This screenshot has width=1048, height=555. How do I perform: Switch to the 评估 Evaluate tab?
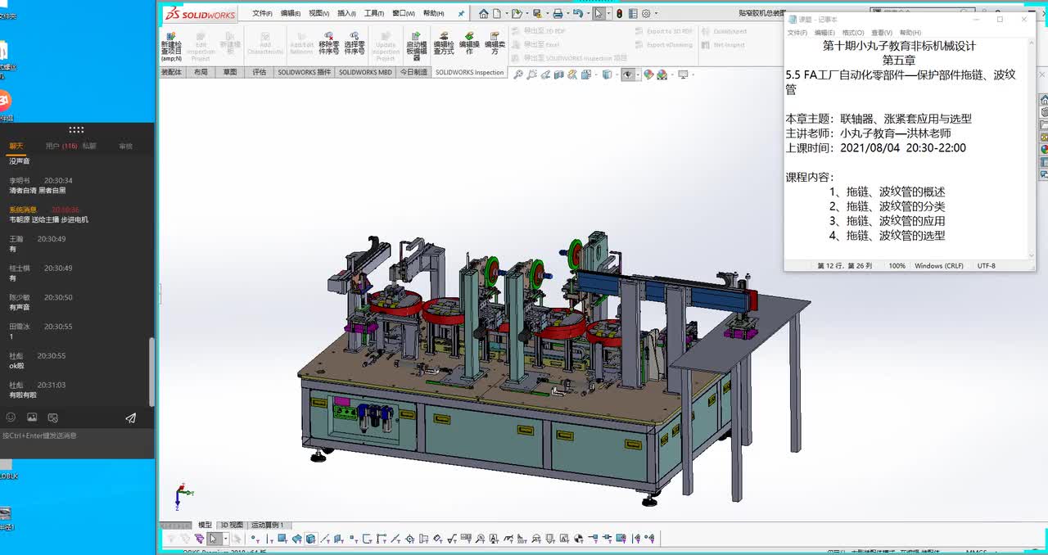[x=259, y=72]
